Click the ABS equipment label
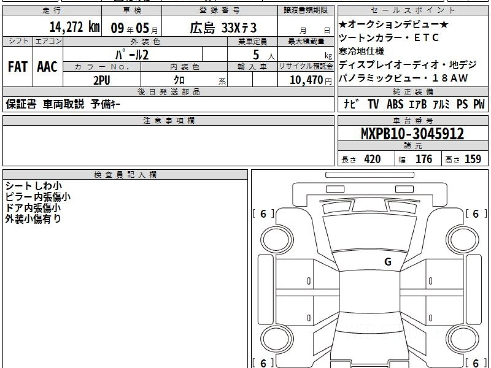Image resolution: width=491 pixels, height=368 pixels. [x=395, y=105]
